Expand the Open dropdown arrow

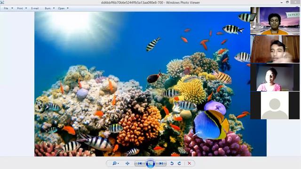click(68, 8)
